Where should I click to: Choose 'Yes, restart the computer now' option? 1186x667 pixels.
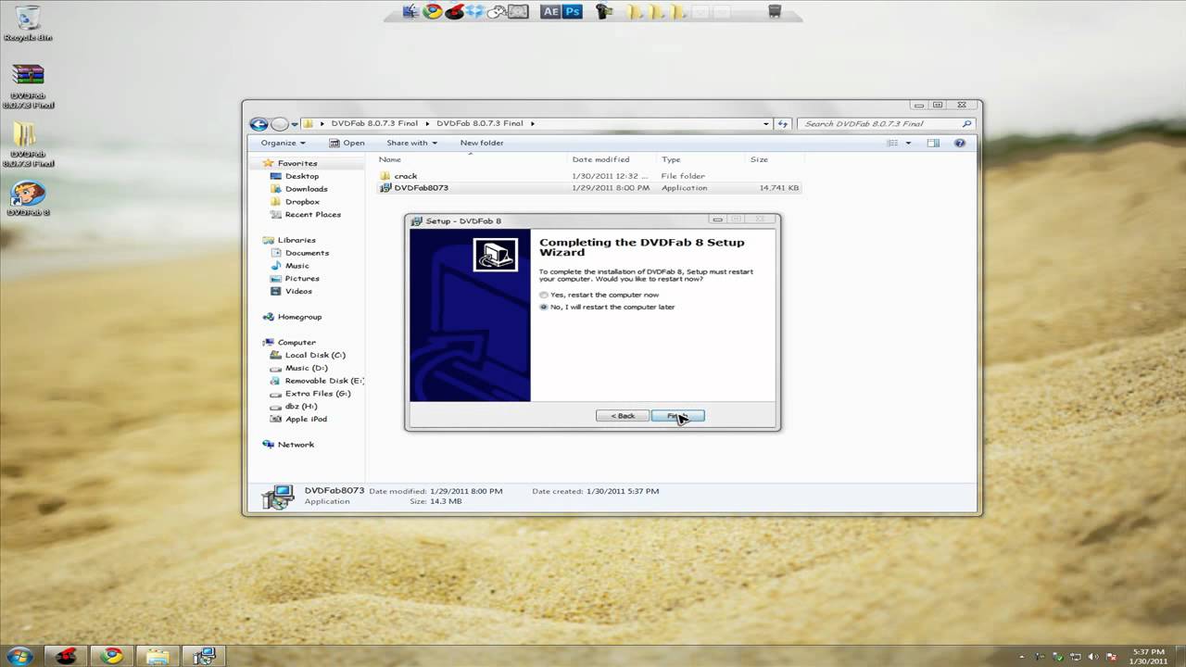click(599, 295)
